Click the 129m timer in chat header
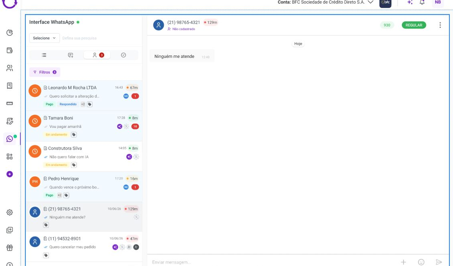Image resolution: width=453 pixels, height=266 pixels. [211, 22]
